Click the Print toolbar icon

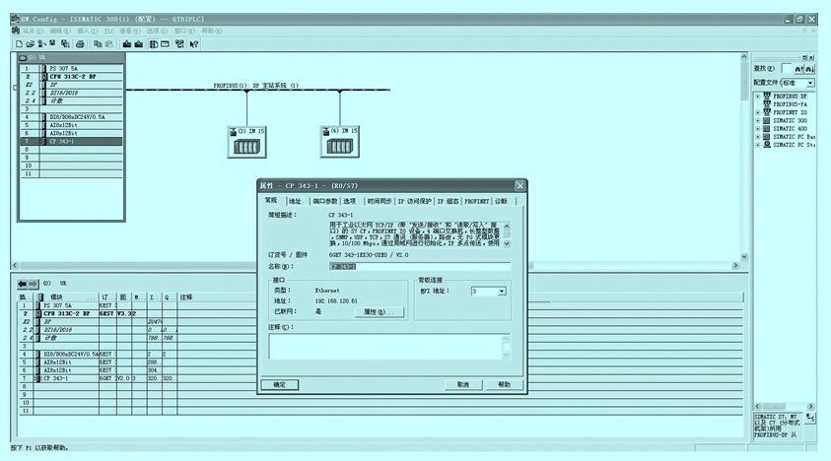coord(80,44)
